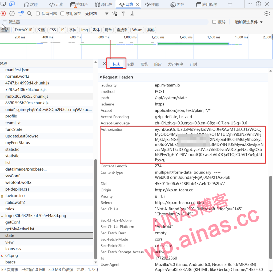This screenshot has height=272, width=273.
Task: Click the 名称 column header
Action: pyautogui.click(x=47, y=64)
